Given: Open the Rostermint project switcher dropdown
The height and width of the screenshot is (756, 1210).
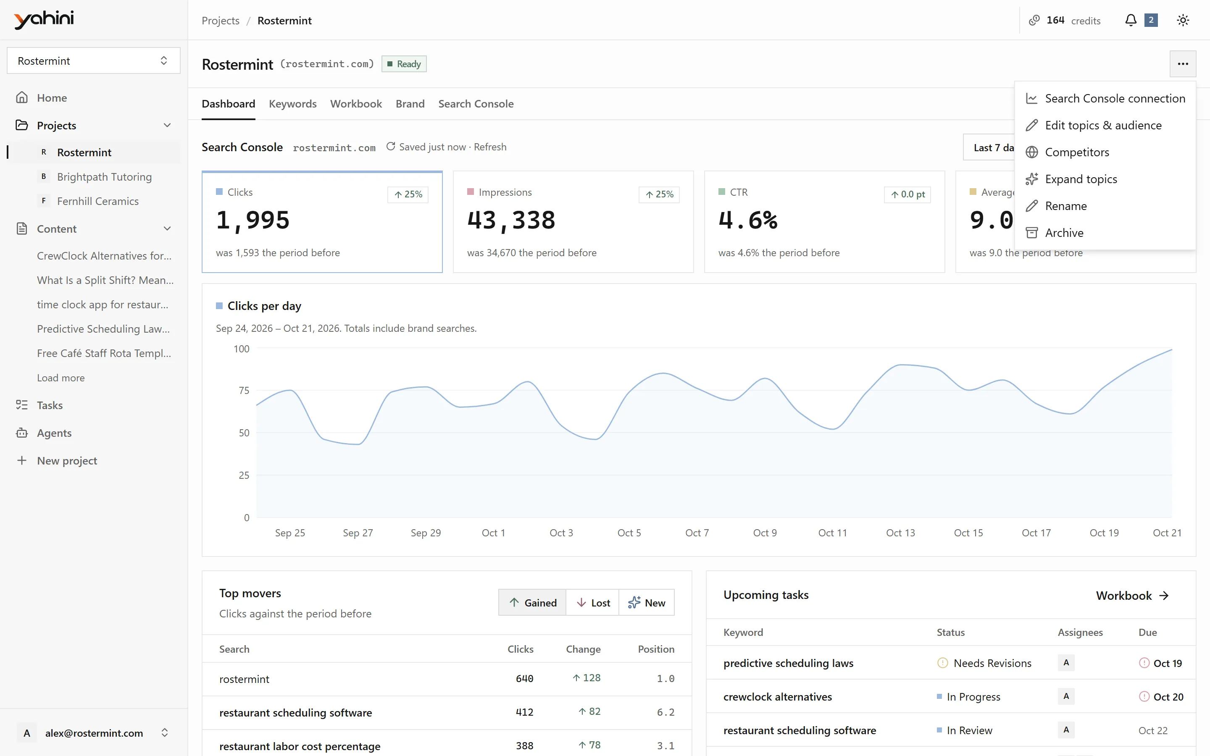Looking at the screenshot, I should pyautogui.click(x=94, y=61).
